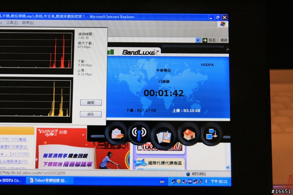
Task: Click the 連結 links toolbar label
Action: coord(223,40)
